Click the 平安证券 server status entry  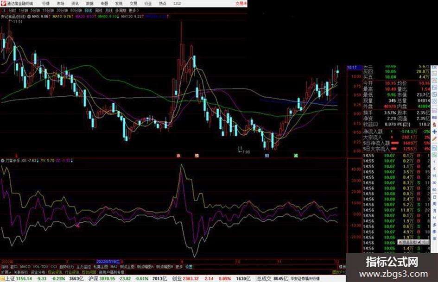(x=305, y=279)
